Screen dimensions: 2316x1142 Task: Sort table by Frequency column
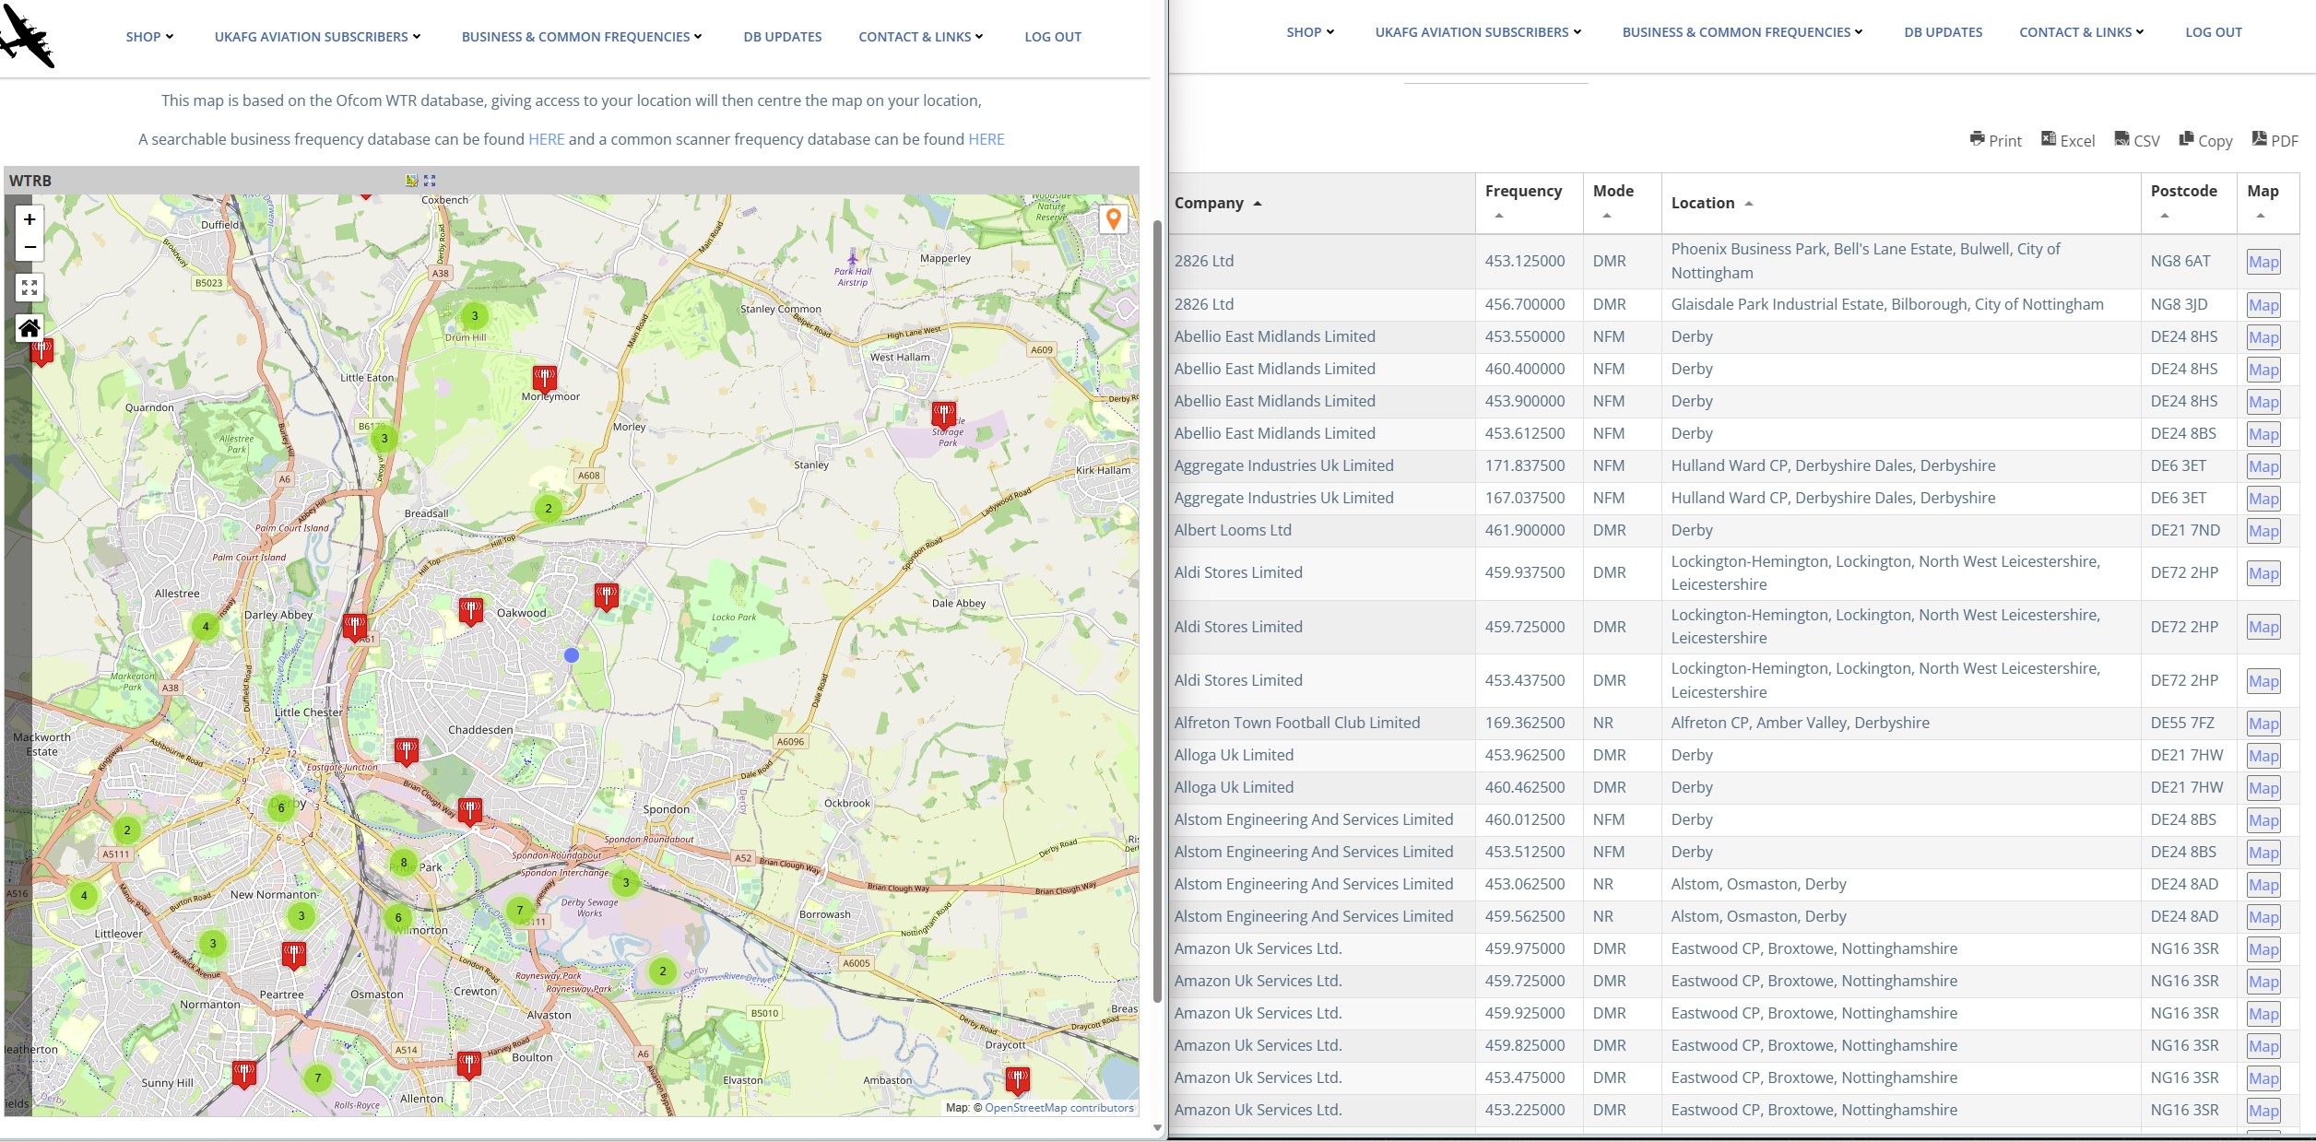[1529, 203]
